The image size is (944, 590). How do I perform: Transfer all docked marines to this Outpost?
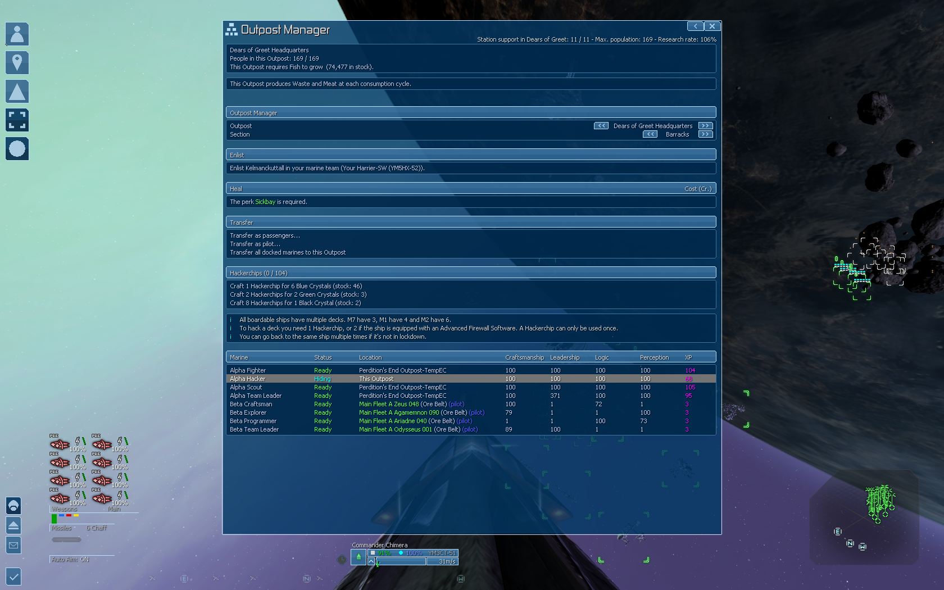pyautogui.click(x=288, y=252)
